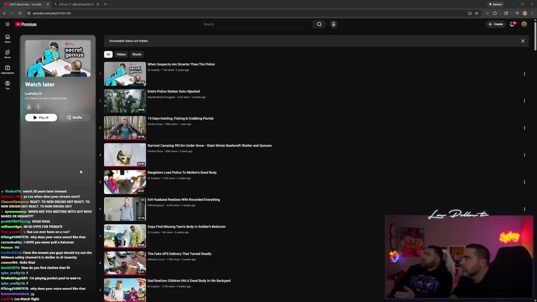The height and width of the screenshot is (302, 537).
Task: Open Gemini in the browser title bar
Action: click(495, 4)
